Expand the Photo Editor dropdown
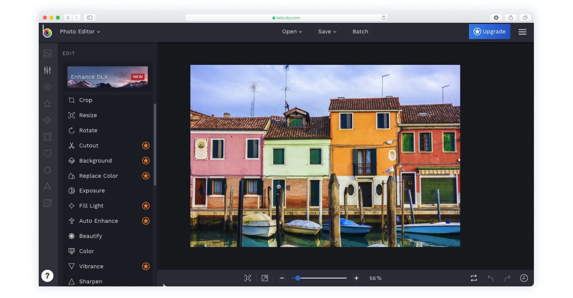The width and height of the screenshot is (573, 298). [80, 32]
